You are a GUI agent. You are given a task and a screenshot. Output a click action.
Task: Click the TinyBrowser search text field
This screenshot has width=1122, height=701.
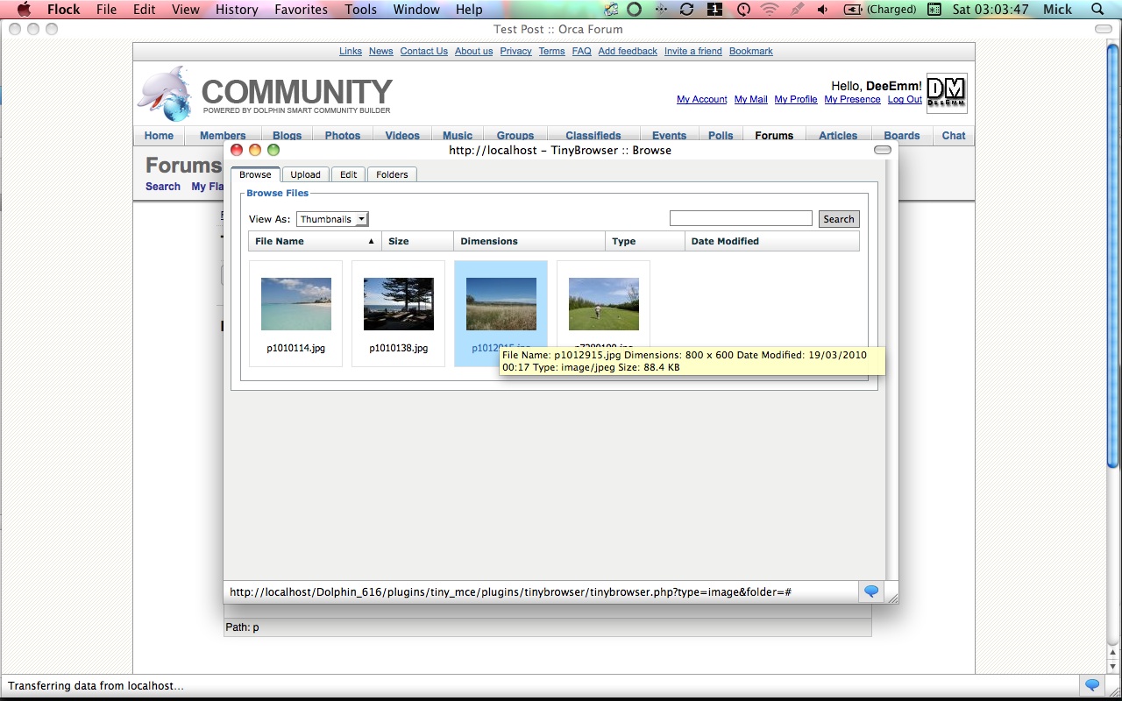click(741, 218)
